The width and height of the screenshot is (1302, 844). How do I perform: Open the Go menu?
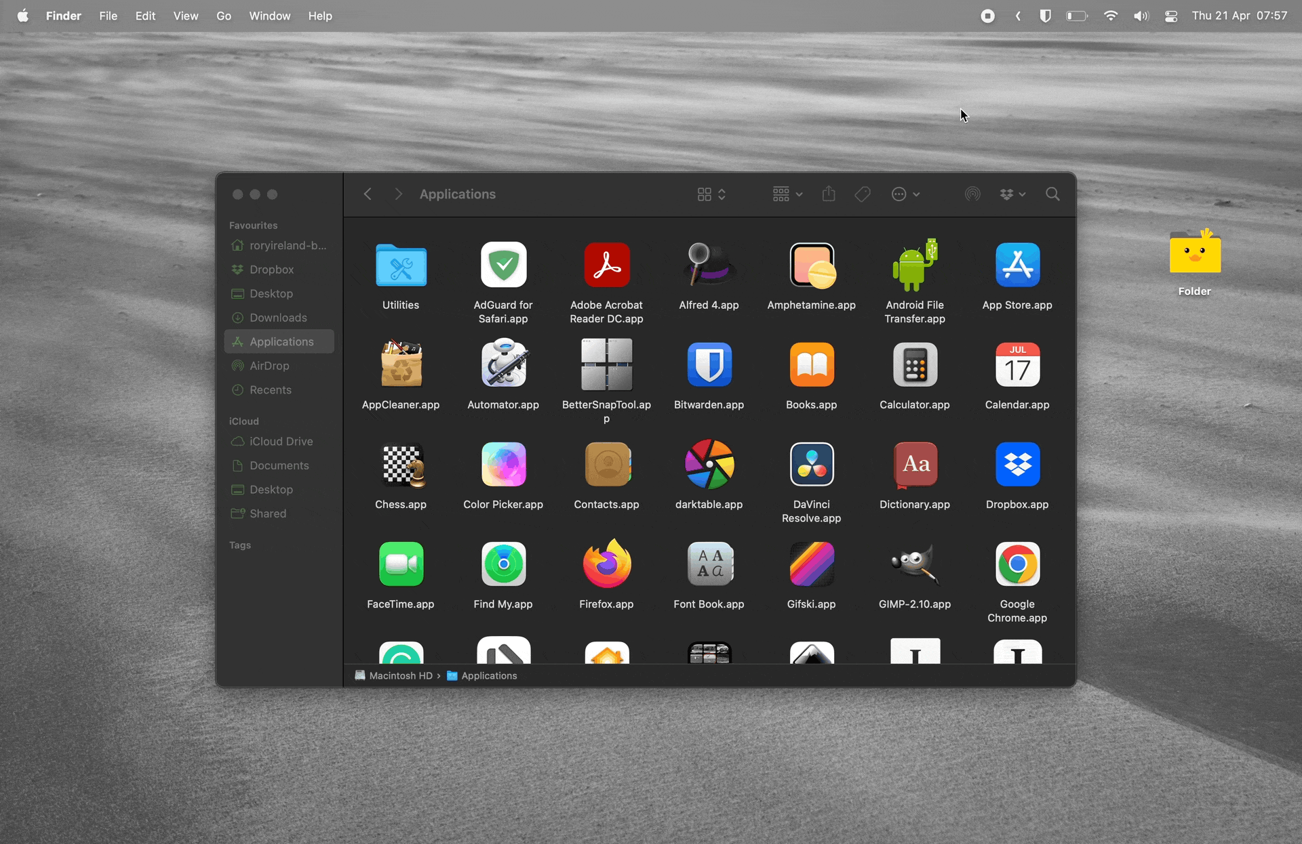[x=224, y=16]
